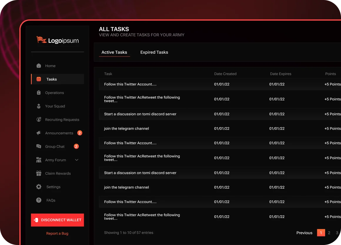Click the FAQs question mark icon

39,200
